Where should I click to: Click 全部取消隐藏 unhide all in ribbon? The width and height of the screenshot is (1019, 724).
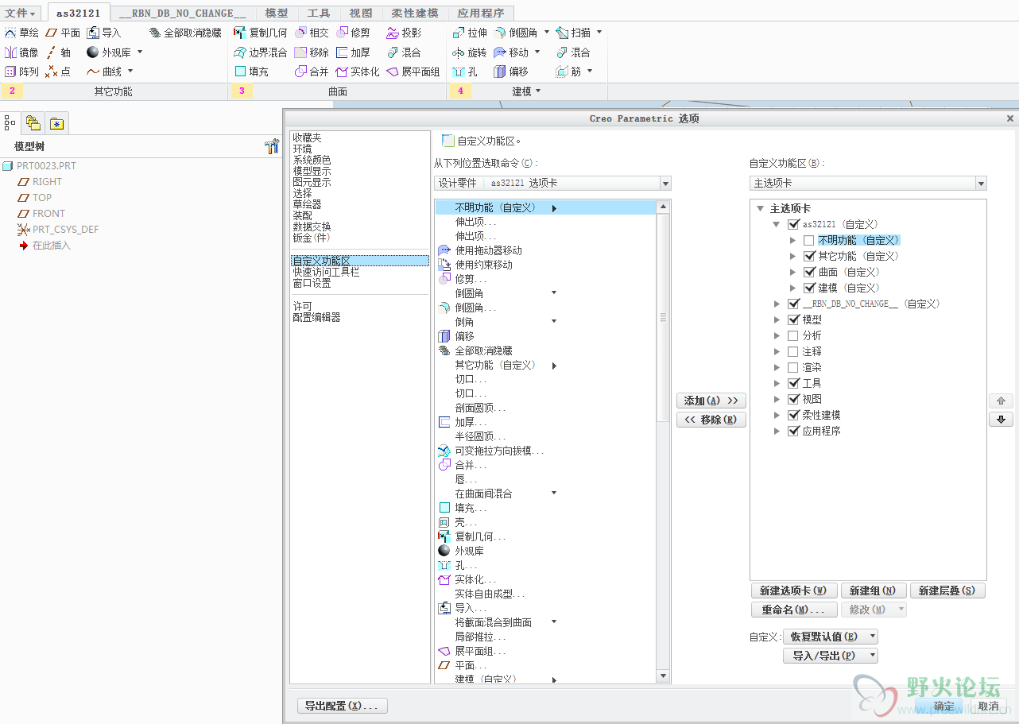[x=185, y=33]
